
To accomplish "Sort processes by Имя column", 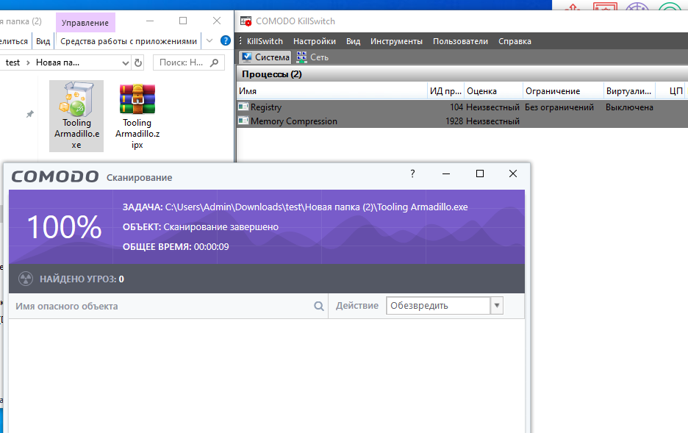I will pyautogui.click(x=332, y=91).
